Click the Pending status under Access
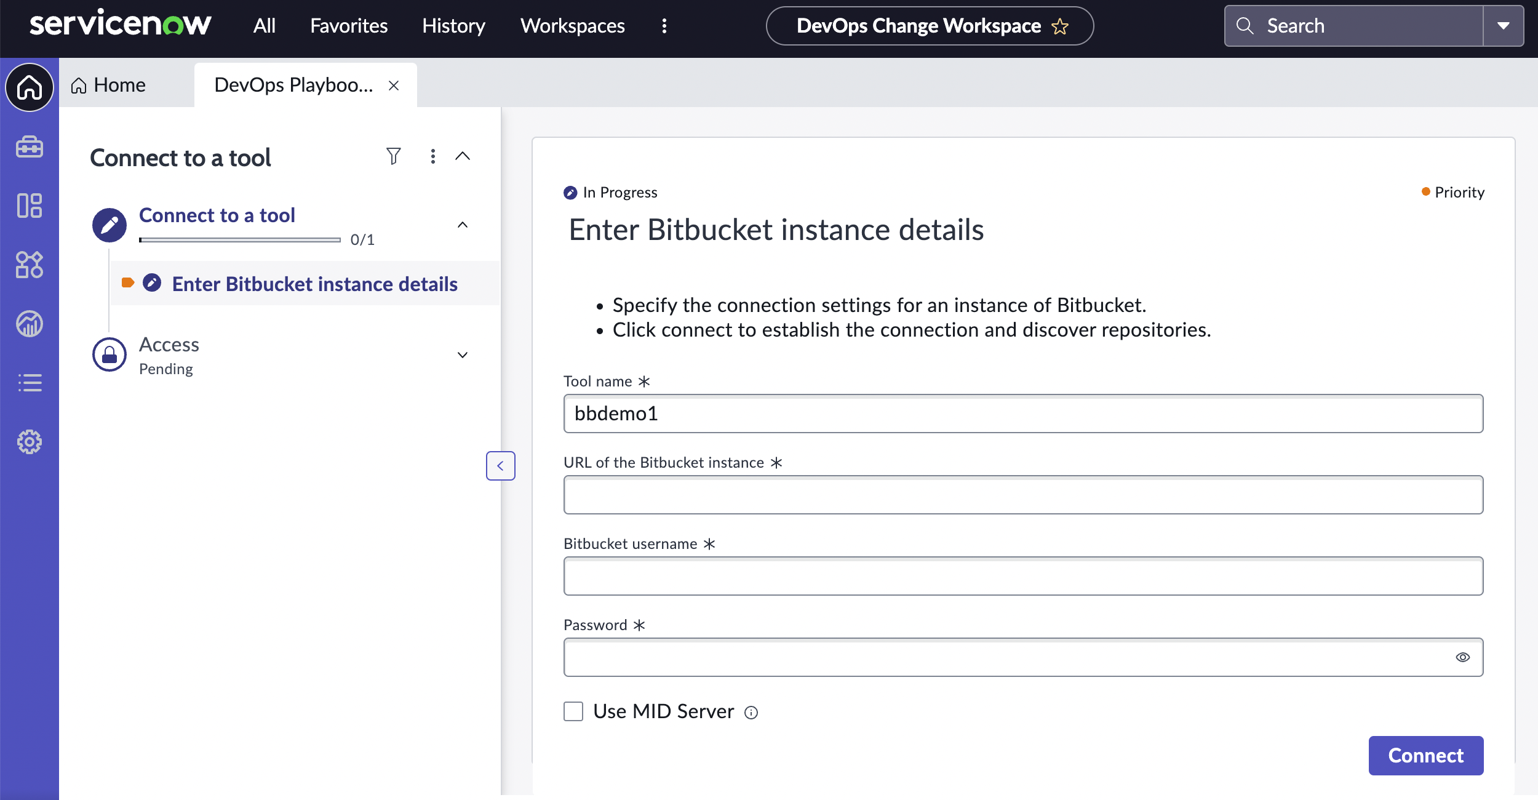 (x=166, y=369)
